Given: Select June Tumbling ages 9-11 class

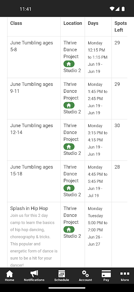Looking at the screenshot, I should 32,88.
